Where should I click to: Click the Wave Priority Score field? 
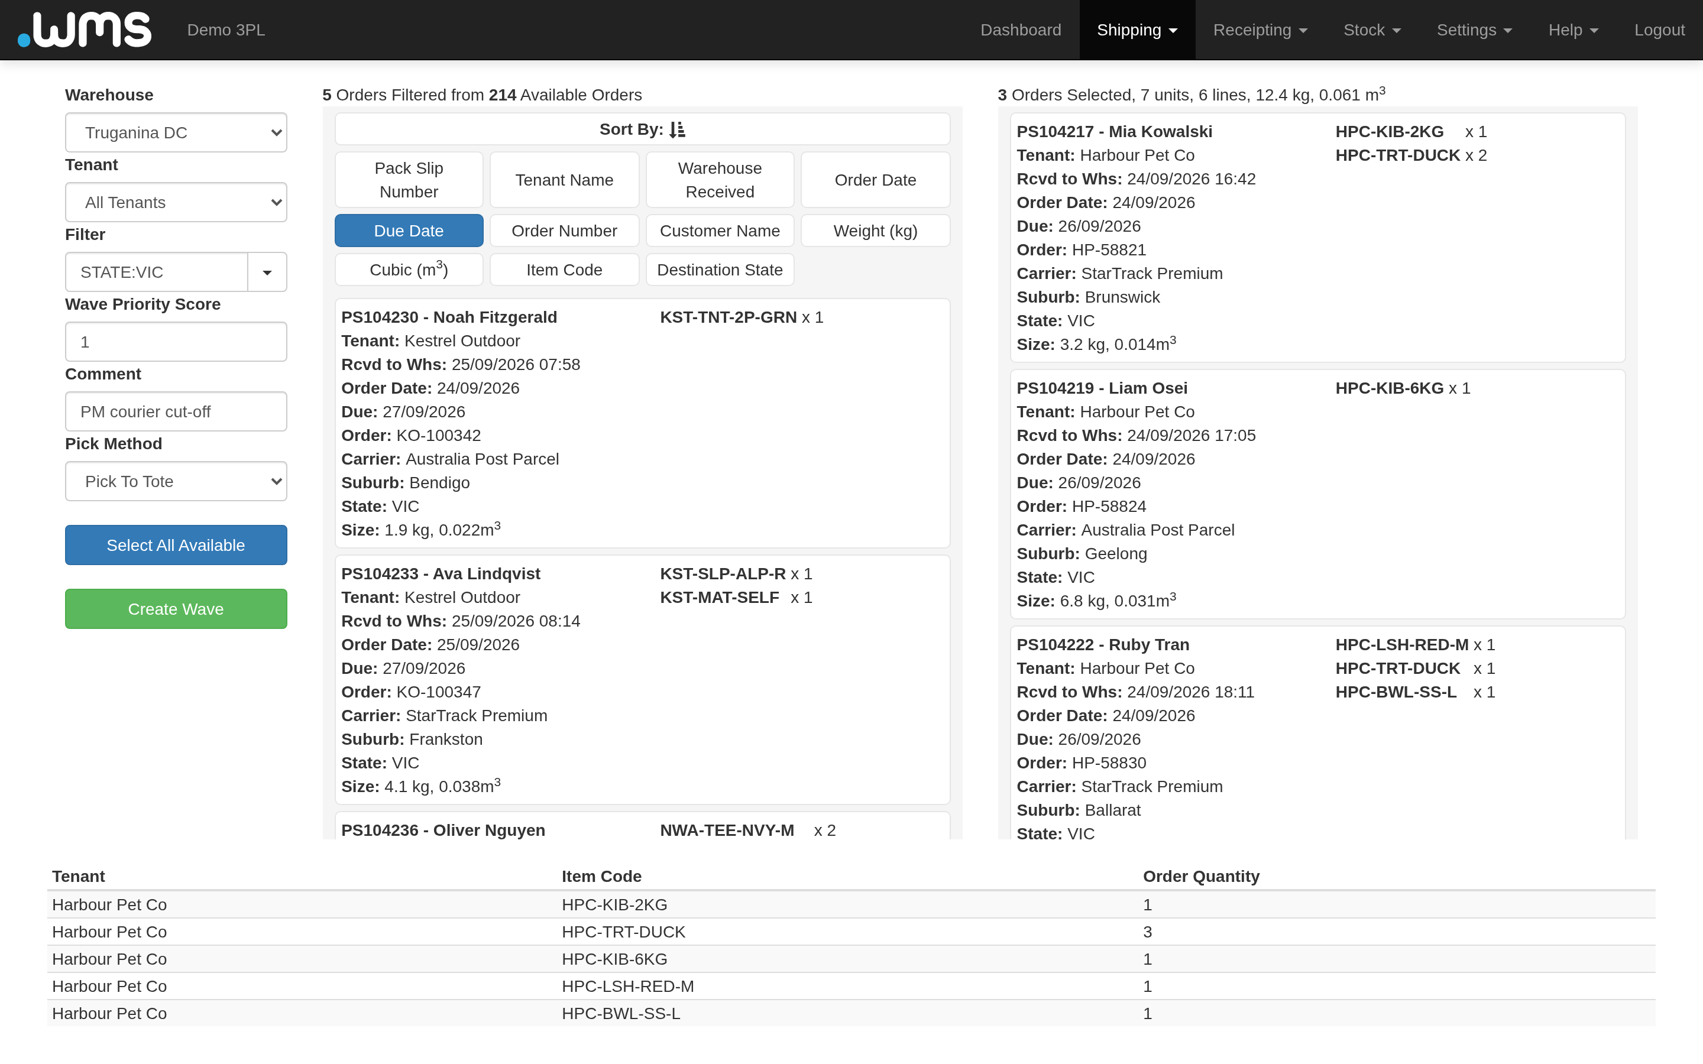(176, 342)
